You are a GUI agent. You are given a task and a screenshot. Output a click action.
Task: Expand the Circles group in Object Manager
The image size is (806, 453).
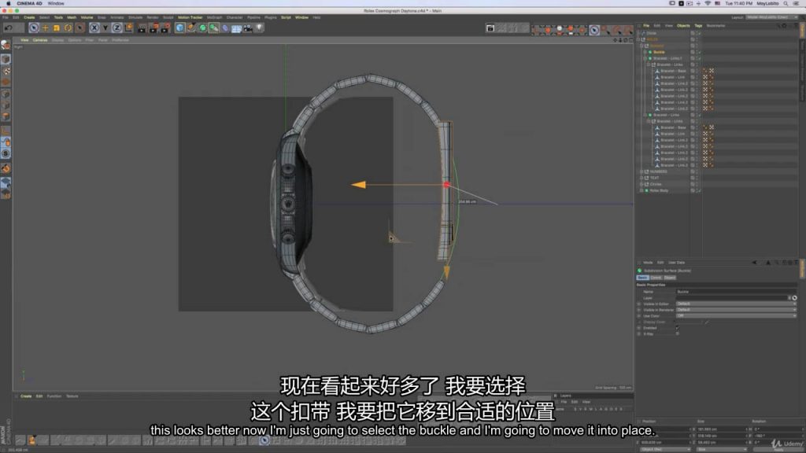[x=641, y=184]
